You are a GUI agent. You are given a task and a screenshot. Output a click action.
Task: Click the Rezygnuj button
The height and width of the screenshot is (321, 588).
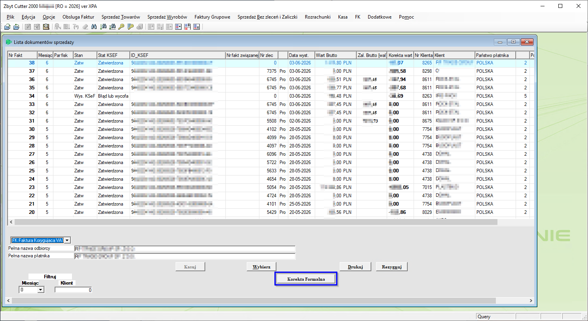(391, 266)
